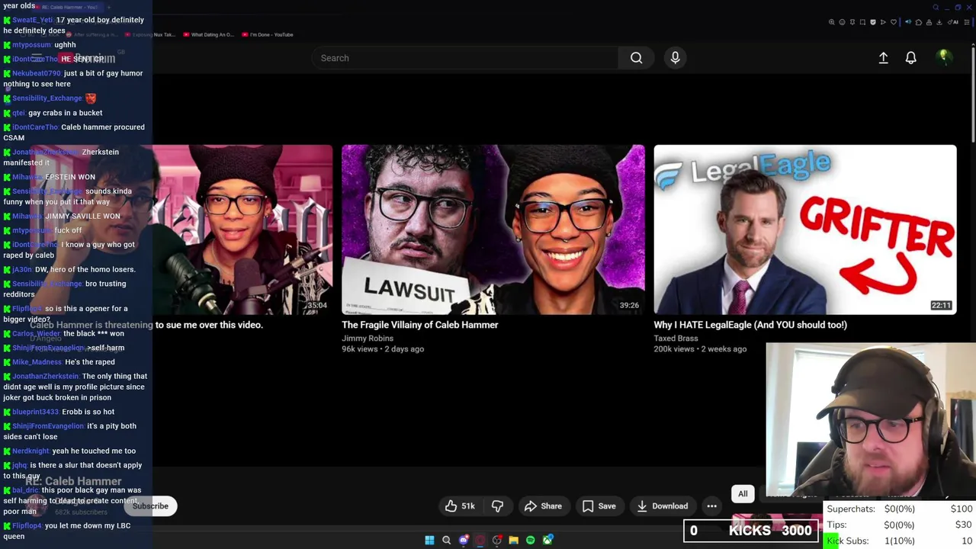Screen dimensions: 976x549
Task: Click the pin toolbar icon
Action: [852, 22]
